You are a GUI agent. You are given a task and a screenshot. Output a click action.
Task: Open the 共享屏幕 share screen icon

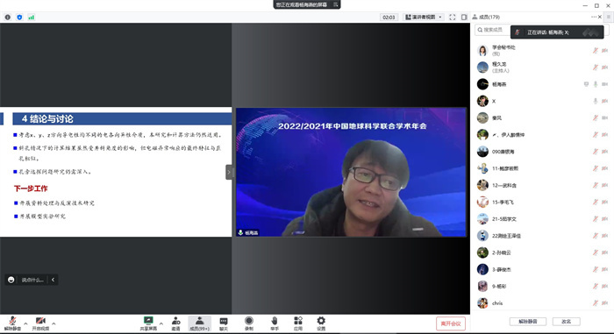(148, 323)
